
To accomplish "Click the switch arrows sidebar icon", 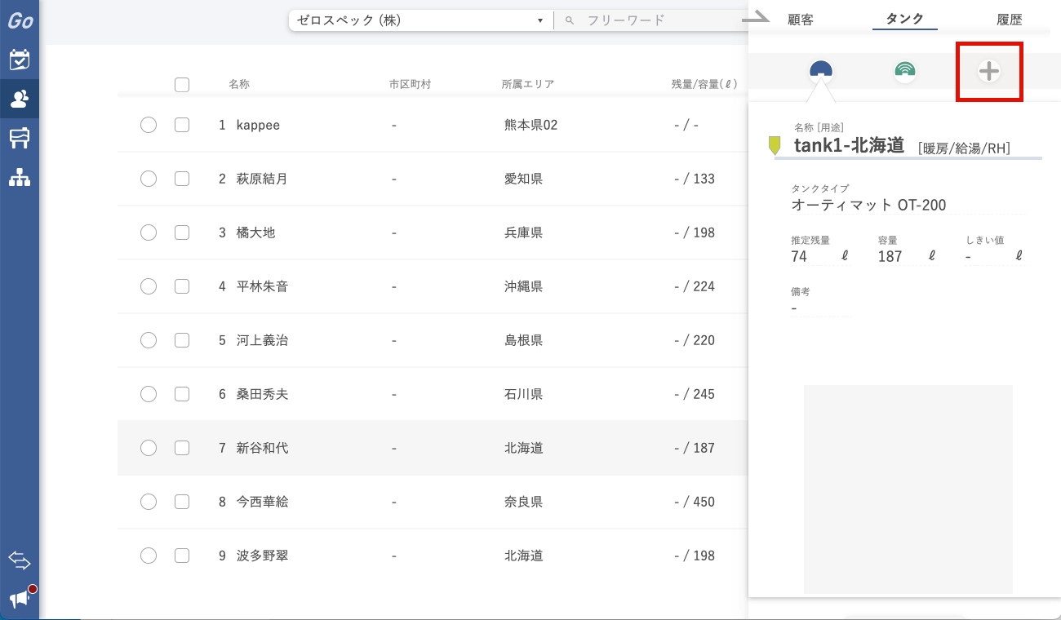I will pyautogui.click(x=20, y=560).
